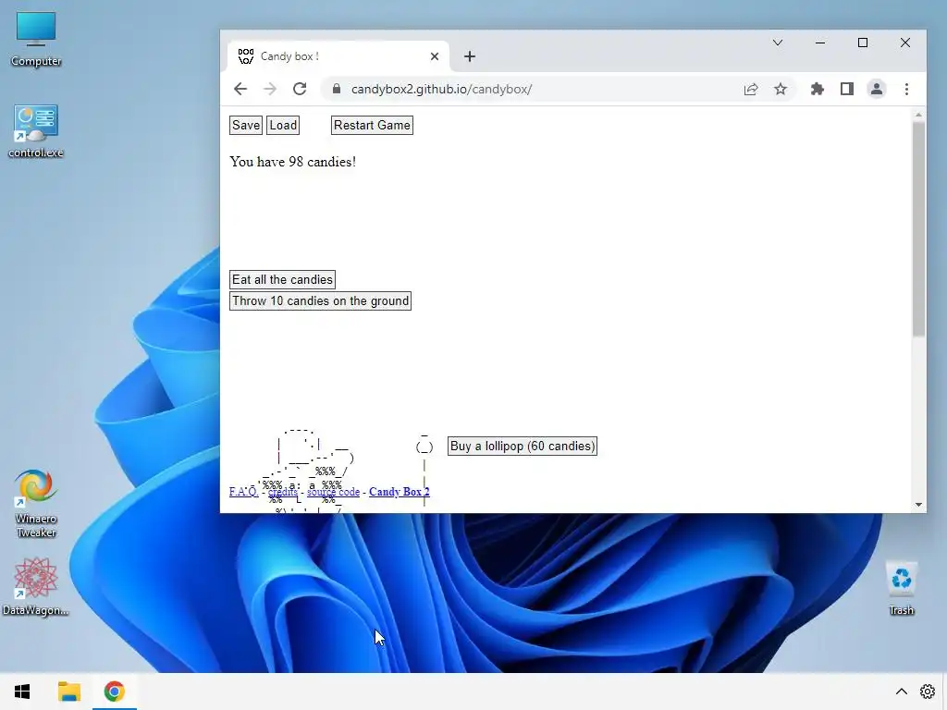Open the Candy Box 2 link
947x710 pixels.
[x=400, y=492]
